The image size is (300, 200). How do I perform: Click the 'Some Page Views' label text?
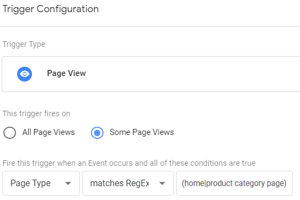[x=142, y=132]
